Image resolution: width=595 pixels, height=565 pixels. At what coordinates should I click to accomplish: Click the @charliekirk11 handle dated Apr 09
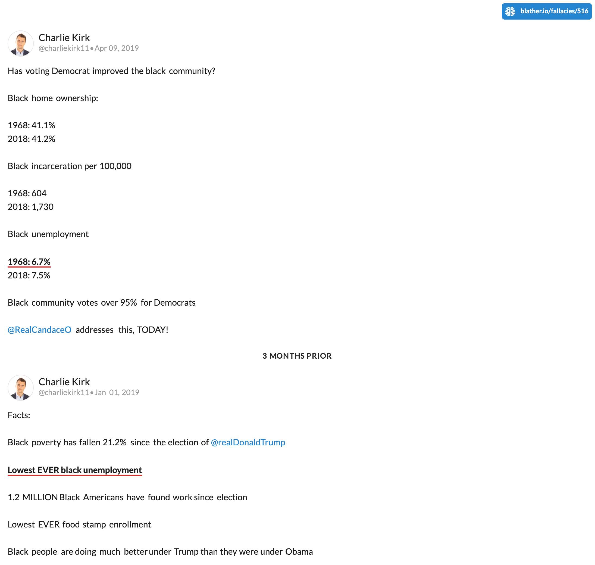(x=64, y=48)
